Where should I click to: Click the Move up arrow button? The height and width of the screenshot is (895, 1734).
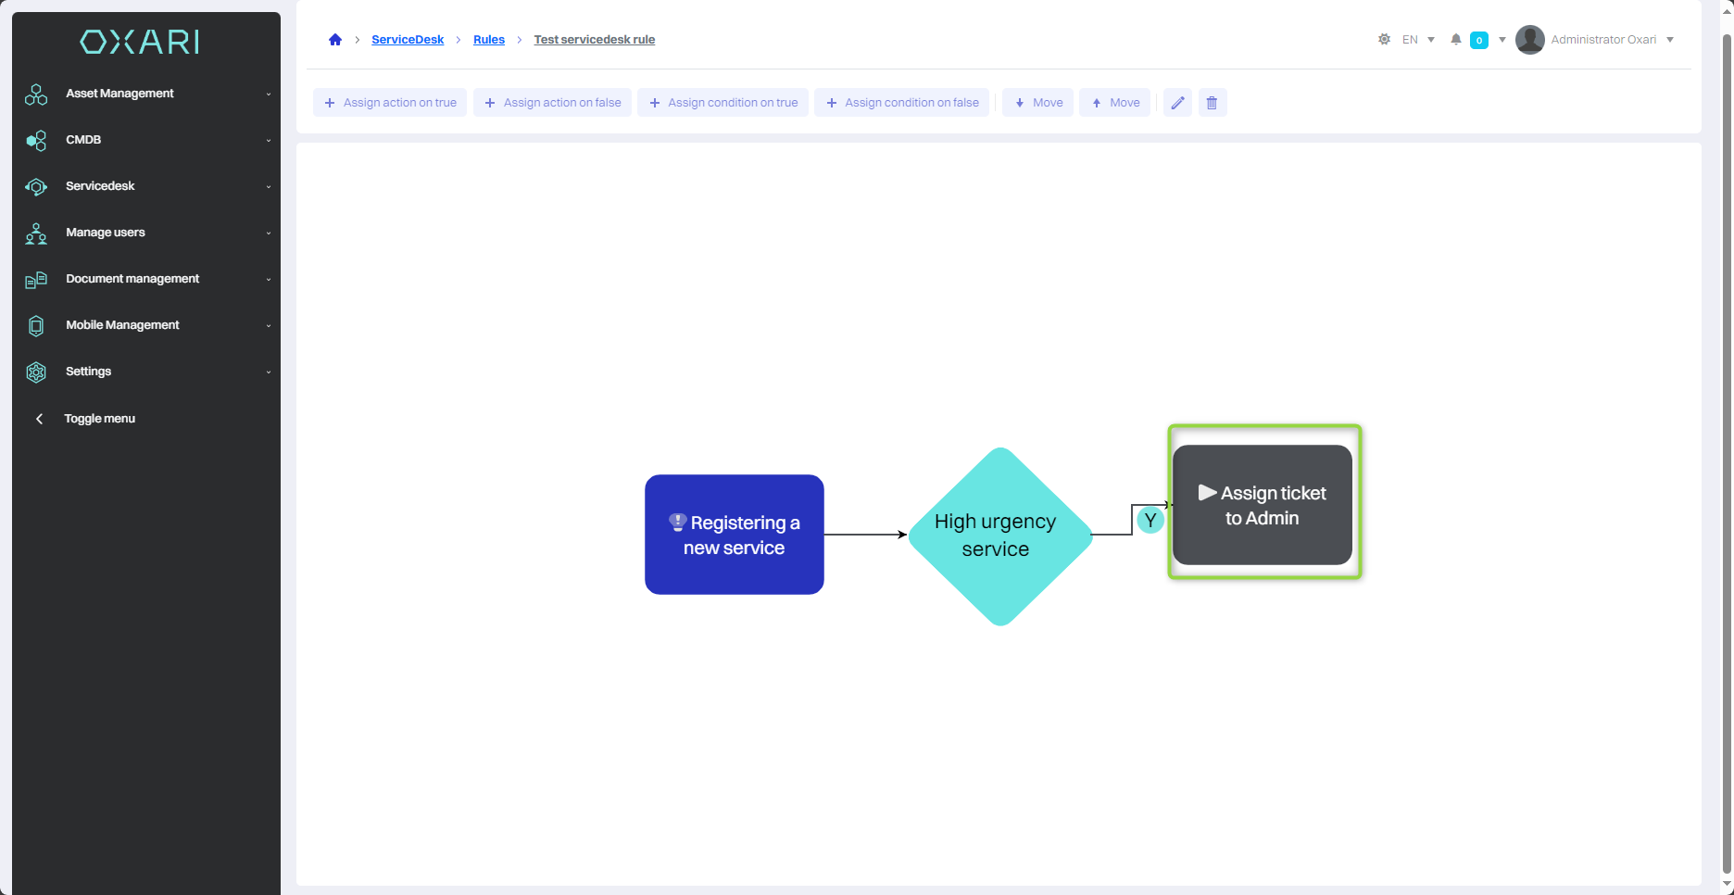click(x=1114, y=103)
